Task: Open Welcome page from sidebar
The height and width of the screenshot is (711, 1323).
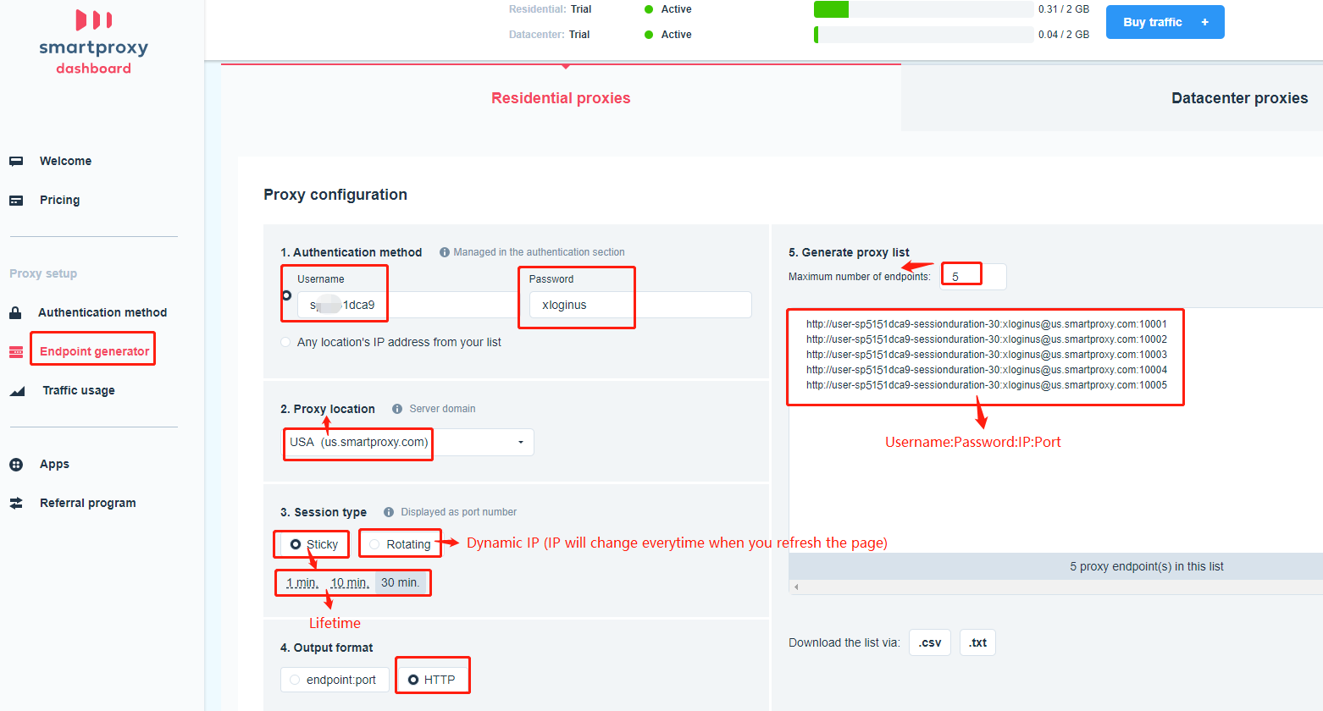Action: point(65,161)
